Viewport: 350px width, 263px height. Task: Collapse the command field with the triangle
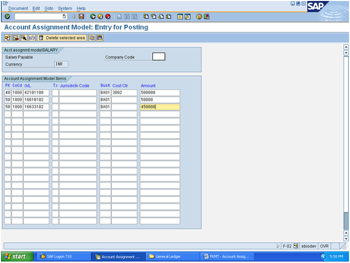point(74,16)
